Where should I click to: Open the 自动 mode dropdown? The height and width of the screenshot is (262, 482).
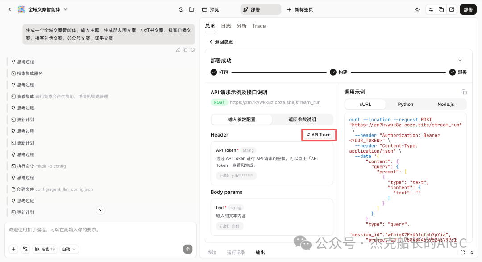point(69,249)
